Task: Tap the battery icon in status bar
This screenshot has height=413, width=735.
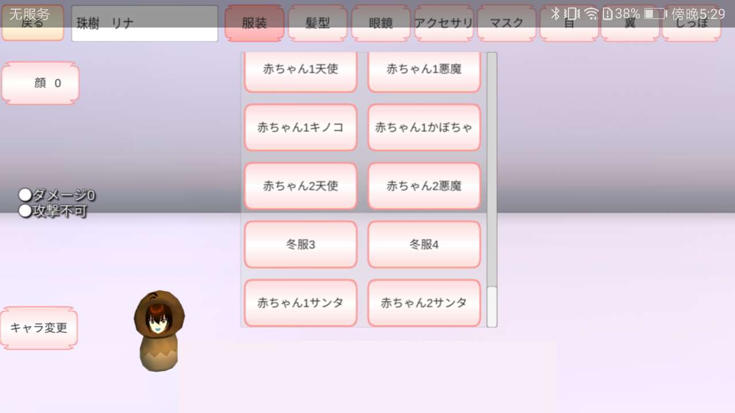Action: coord(654,13)
